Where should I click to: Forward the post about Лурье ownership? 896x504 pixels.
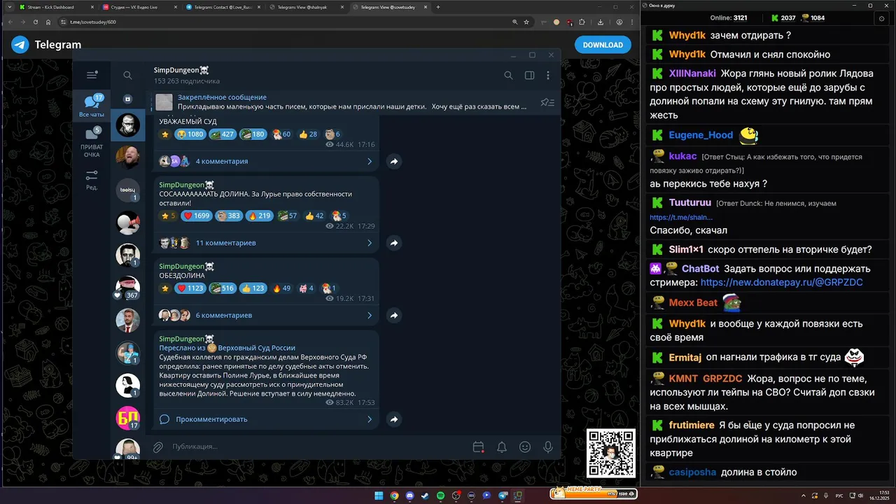pos(394,243)
